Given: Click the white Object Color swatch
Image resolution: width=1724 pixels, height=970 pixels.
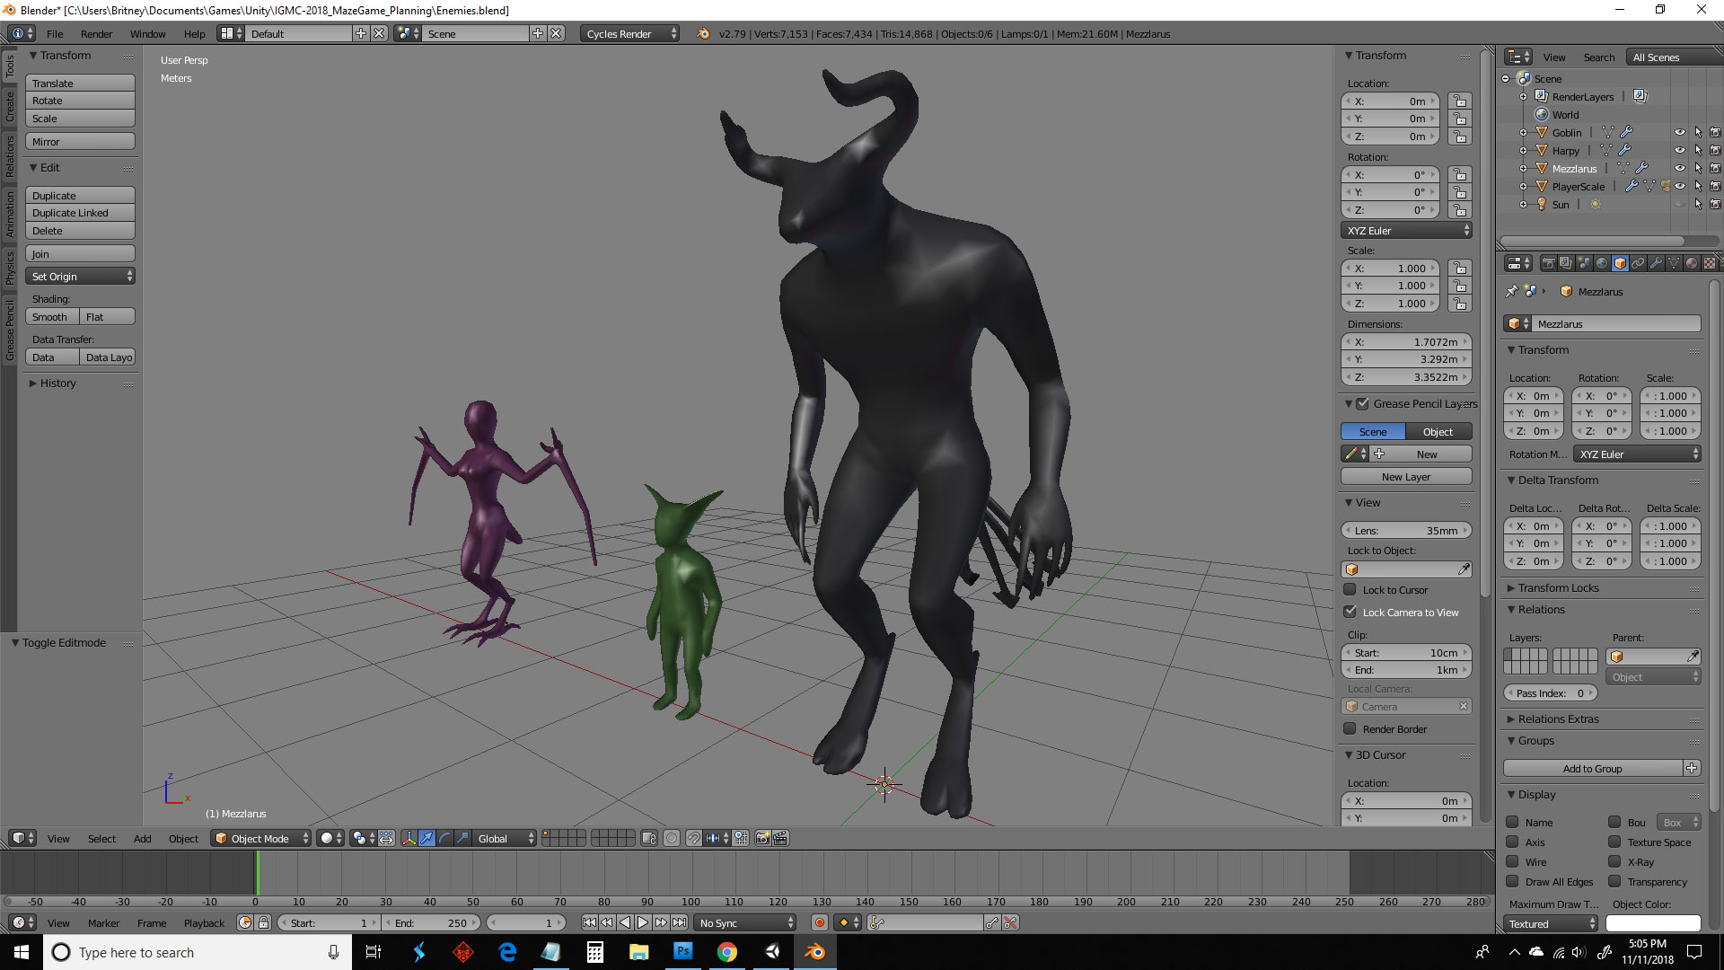Looking at the screenshot, I should pos(1653,923).
